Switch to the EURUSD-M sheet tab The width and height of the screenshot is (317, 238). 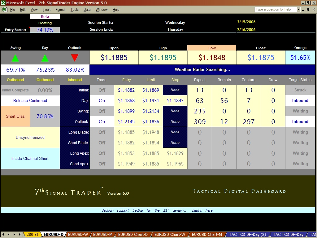click(103, 234)
